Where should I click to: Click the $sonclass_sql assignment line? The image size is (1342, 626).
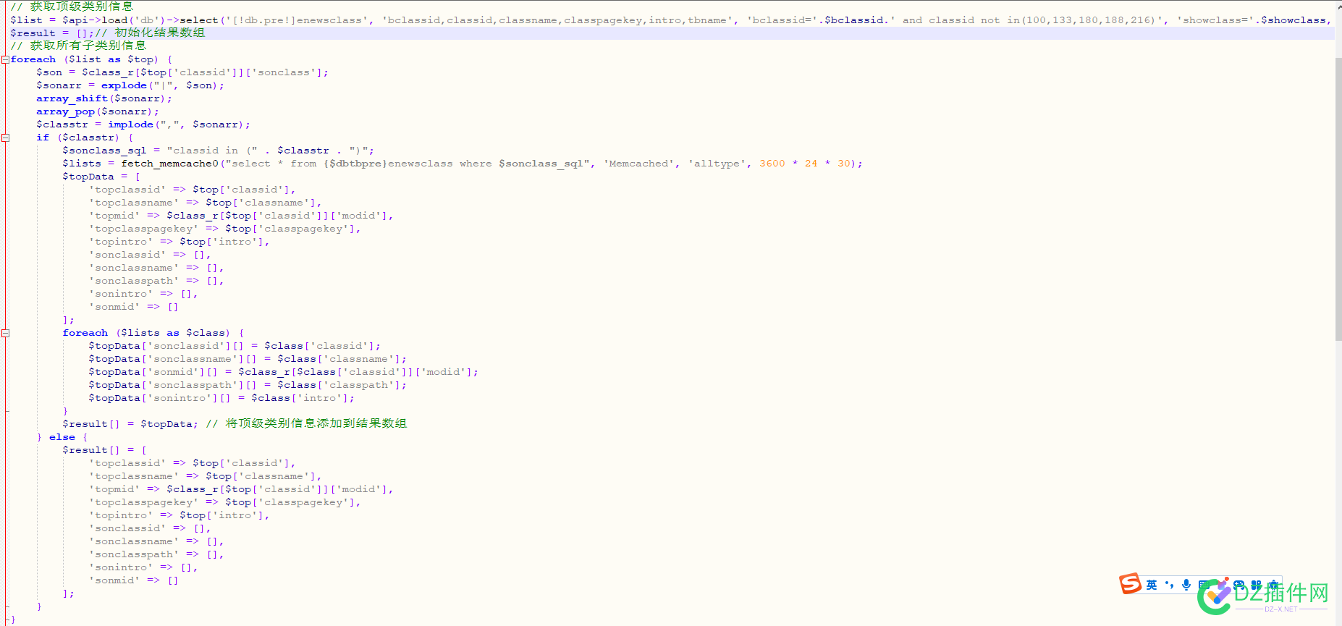click(218, 151)
